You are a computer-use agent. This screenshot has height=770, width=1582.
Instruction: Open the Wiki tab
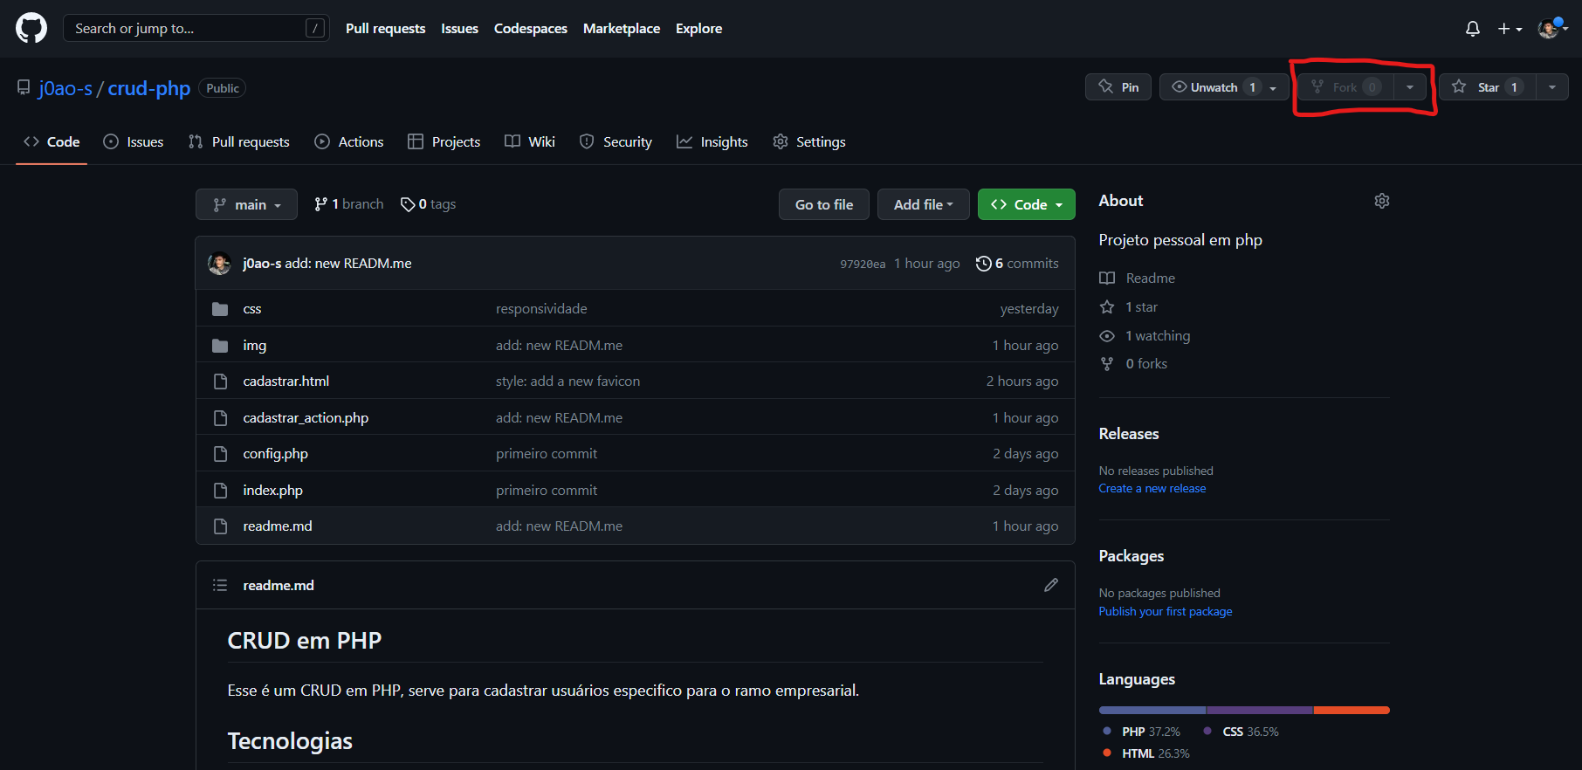tap(530, 141)
